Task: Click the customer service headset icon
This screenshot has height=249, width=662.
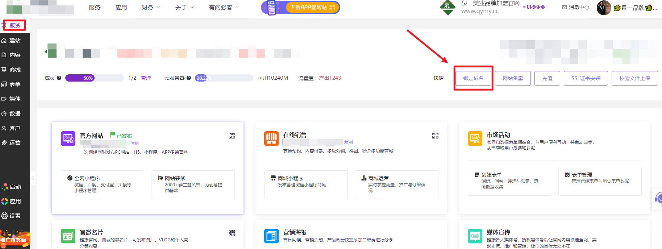Action: tap(658, 199)
